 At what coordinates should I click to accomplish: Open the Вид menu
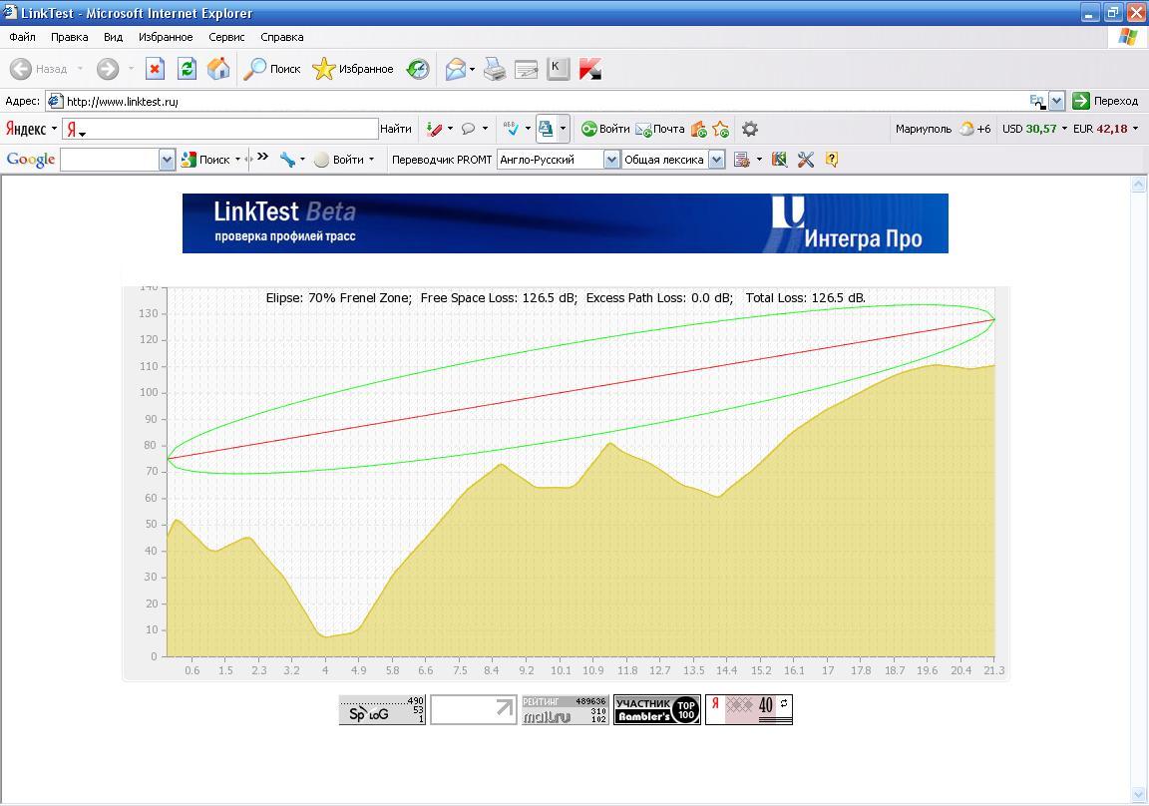(113, 37)
